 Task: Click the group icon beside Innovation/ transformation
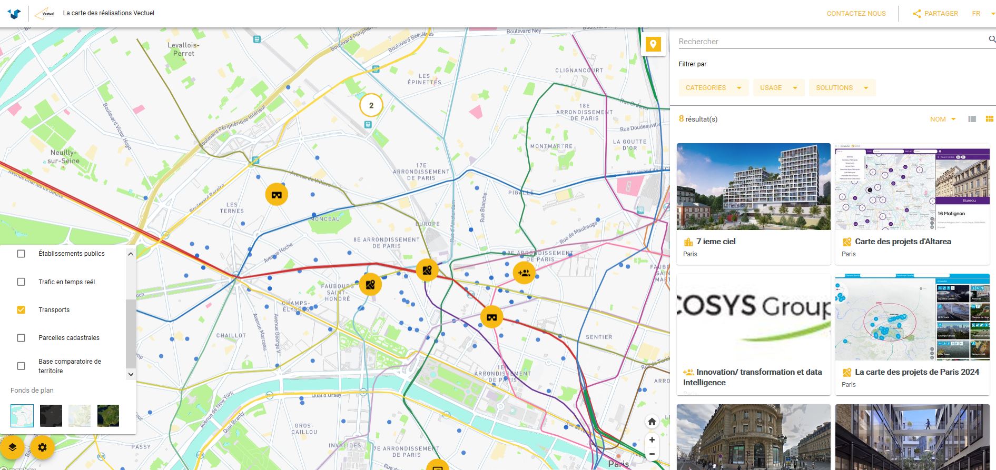pyautogui.click(x=688, y=372)
